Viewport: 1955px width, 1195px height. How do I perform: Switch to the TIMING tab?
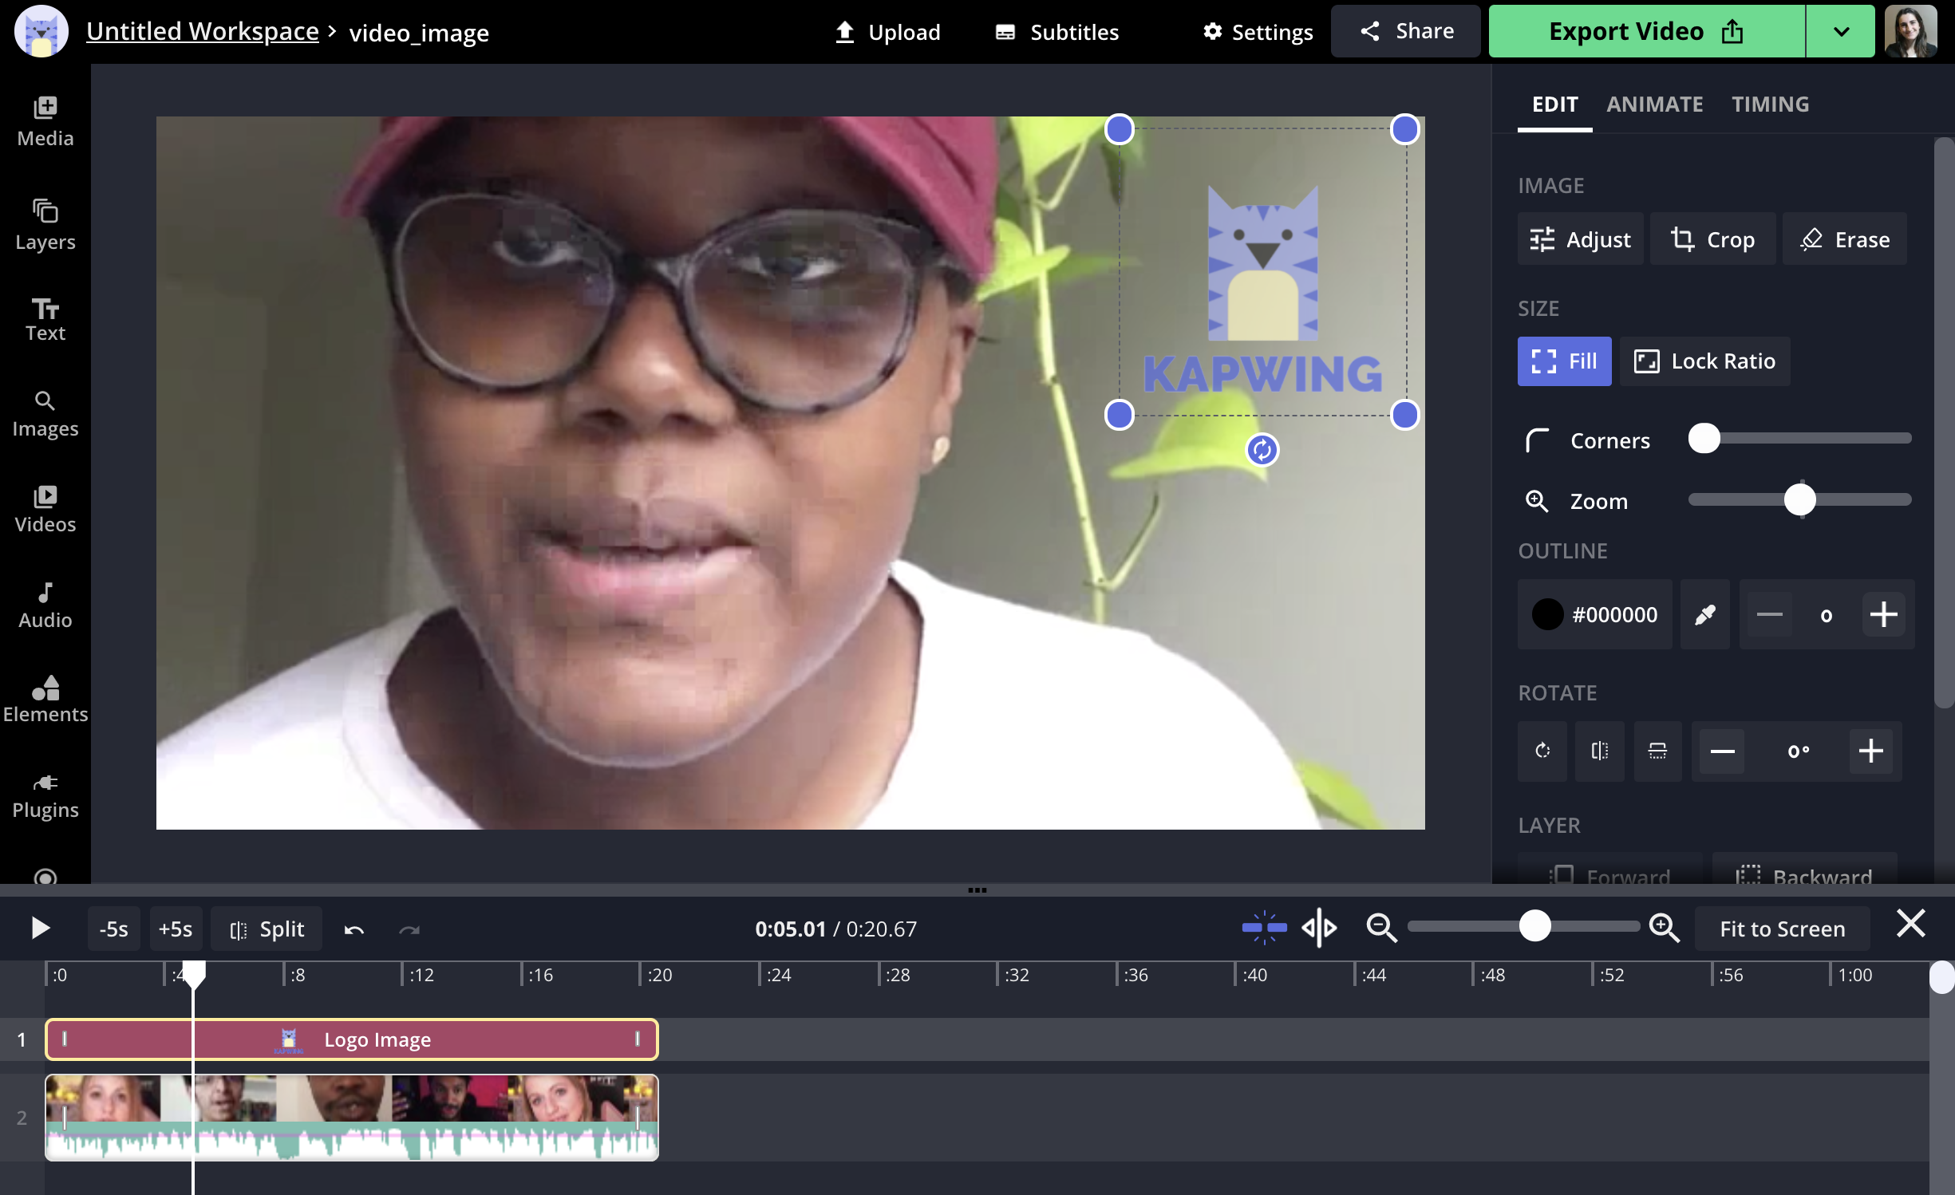[1769, 105]
